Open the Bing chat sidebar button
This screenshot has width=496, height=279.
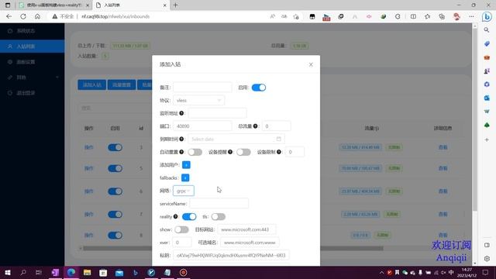(487, 16)
